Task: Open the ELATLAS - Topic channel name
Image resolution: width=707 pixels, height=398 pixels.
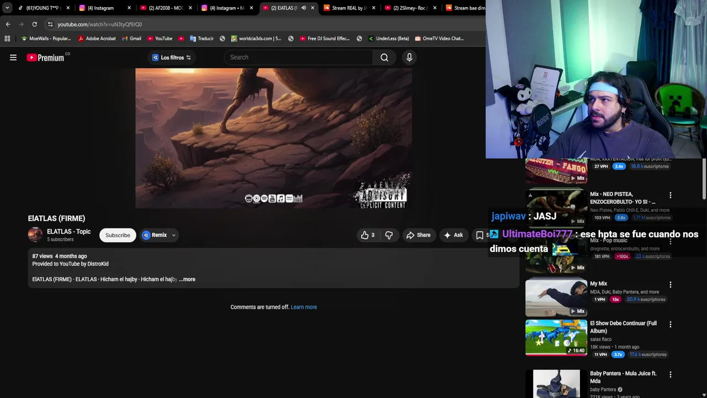Action: click(68, 232)
